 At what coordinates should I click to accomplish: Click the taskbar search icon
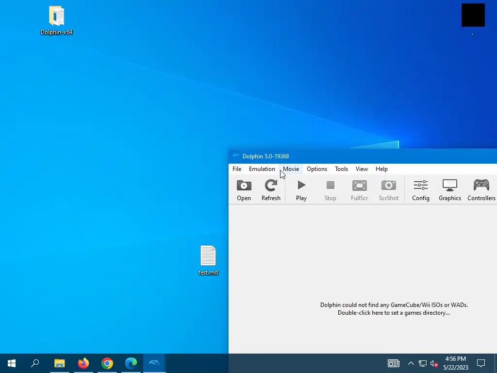(x=35, y=363)
